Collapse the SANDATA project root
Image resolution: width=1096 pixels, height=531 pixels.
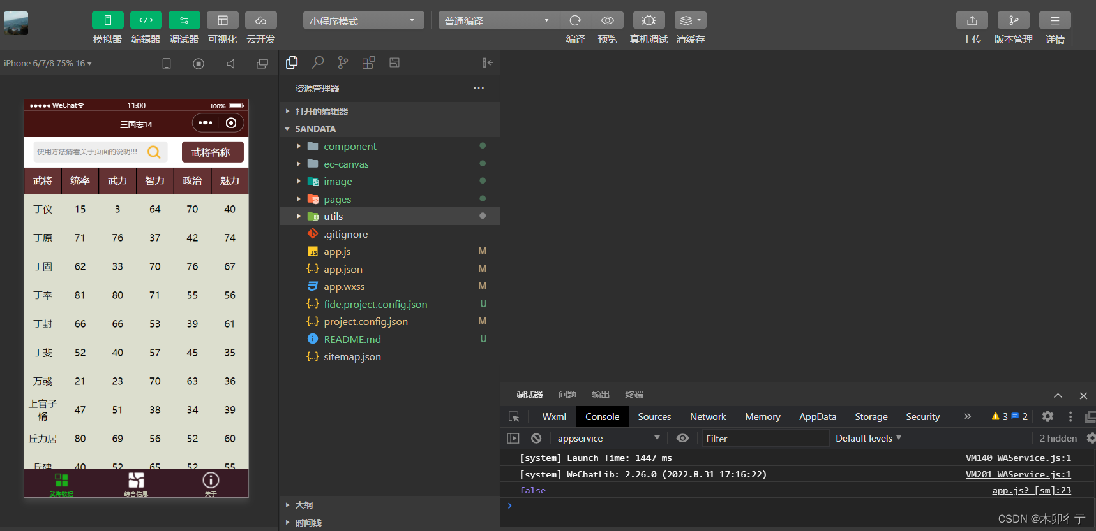389,129
